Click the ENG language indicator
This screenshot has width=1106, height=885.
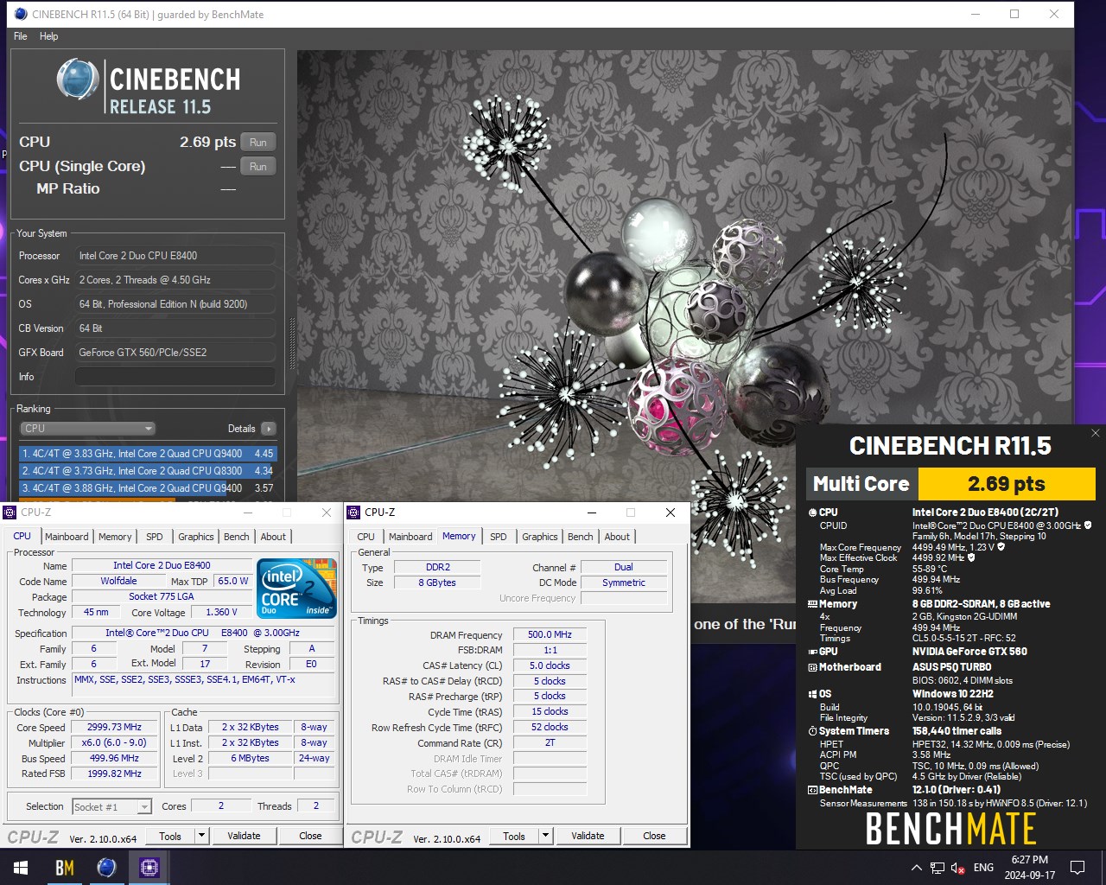(983, 868)
